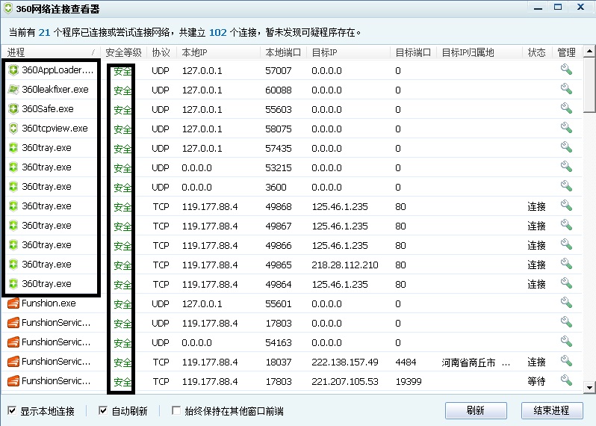Click the connection count 102 in summary

pos(218,32)
